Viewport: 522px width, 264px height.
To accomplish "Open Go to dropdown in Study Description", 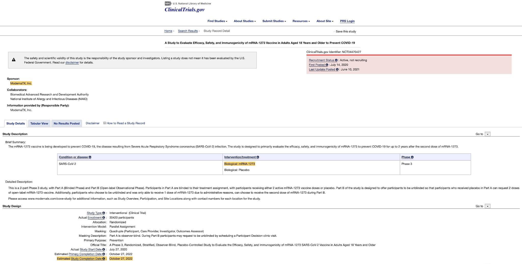I will pyautogui.click(x=487, y=134).
